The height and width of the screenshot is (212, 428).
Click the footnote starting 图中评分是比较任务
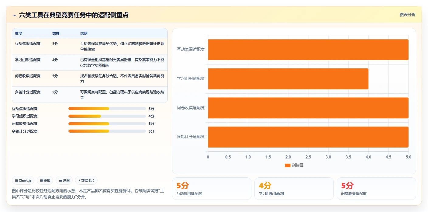pyautogui.click(x=88, y=194)
